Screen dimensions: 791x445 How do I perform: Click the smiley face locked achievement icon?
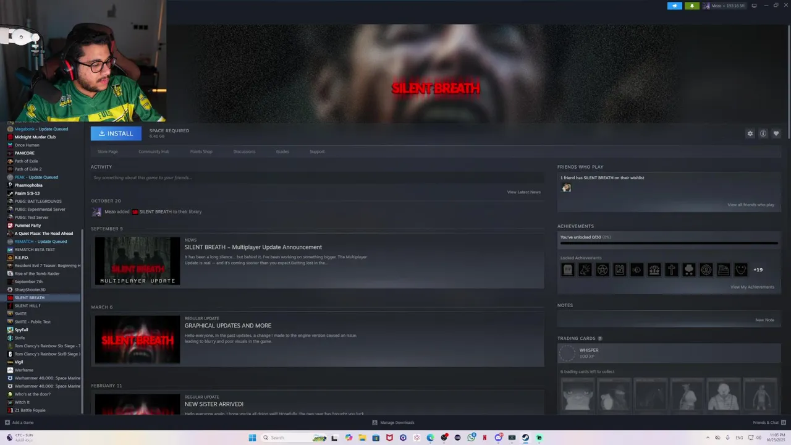tap(740, 269)
